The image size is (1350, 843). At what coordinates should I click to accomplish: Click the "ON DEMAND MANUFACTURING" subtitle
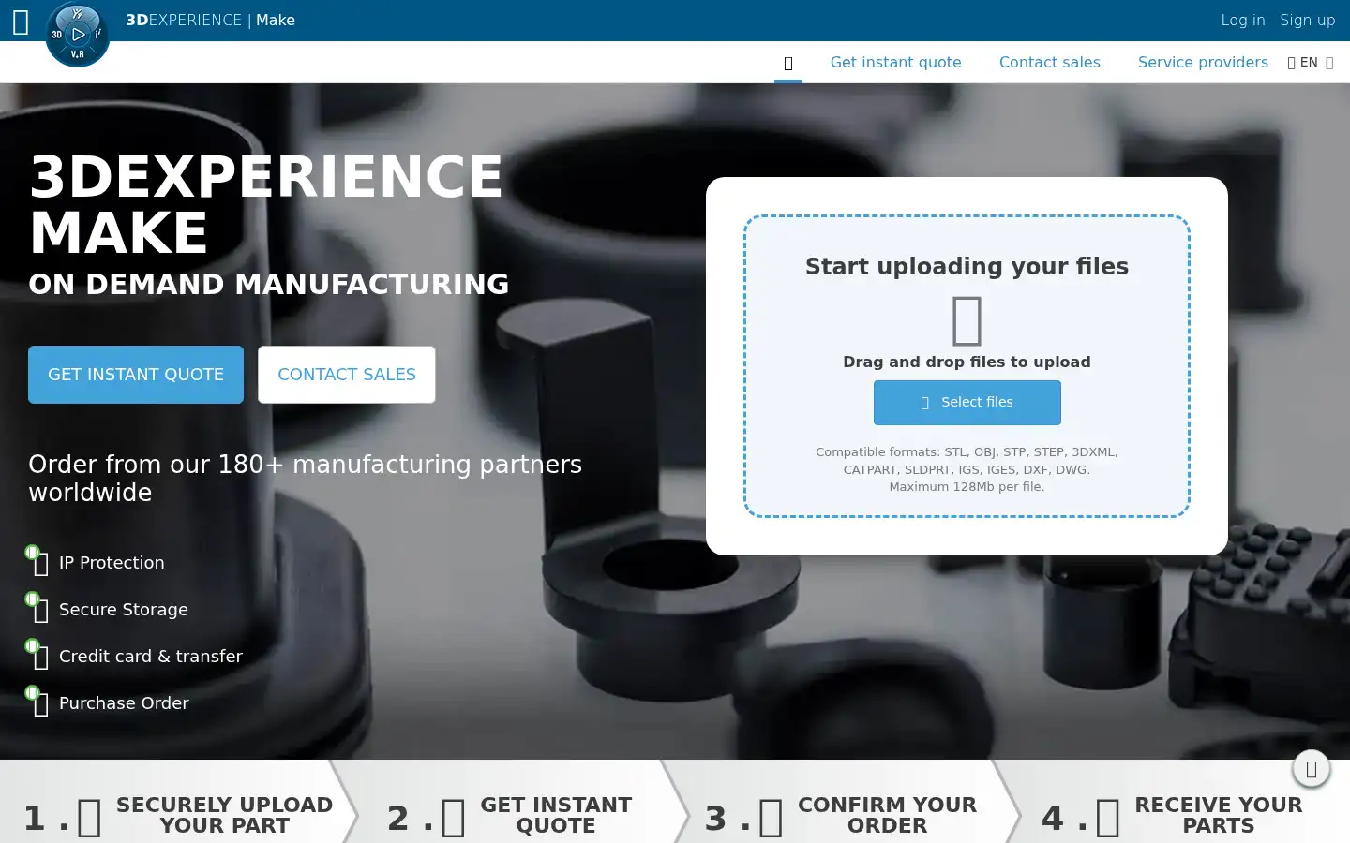pos(269,284)
